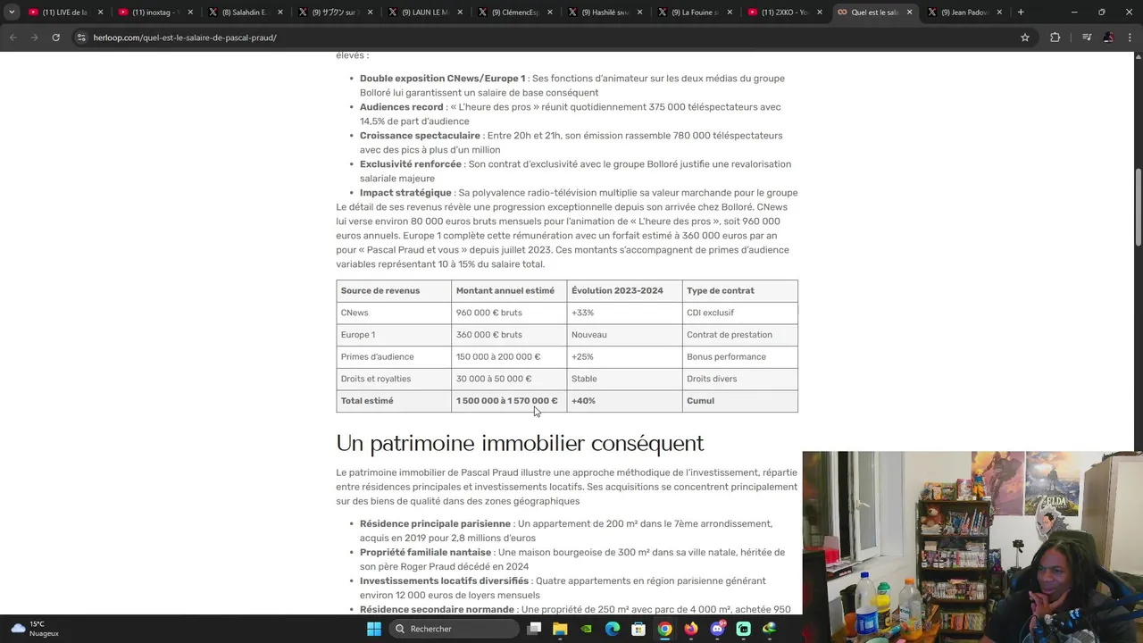Open Firefox from the taskbar
The width and height of the screenshot is (1143, 643).
[x=691, y=629]
